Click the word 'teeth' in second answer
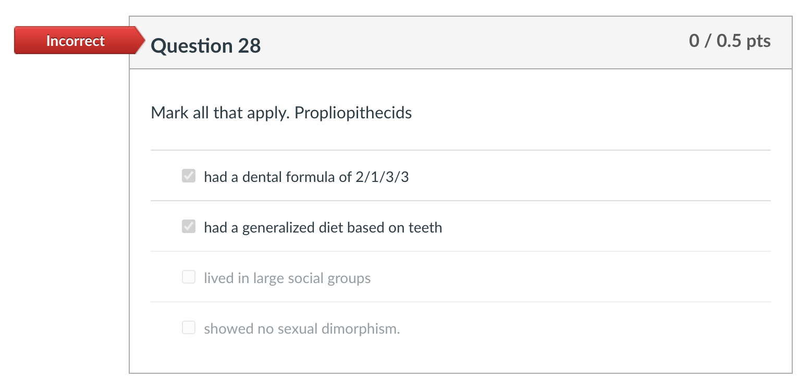This screenshot has width=811, height=391. coord(425,228)
